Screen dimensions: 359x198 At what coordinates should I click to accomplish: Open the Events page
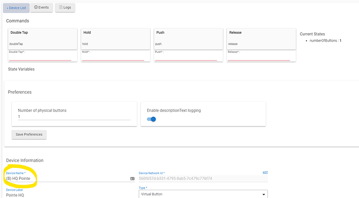(42, 8)
